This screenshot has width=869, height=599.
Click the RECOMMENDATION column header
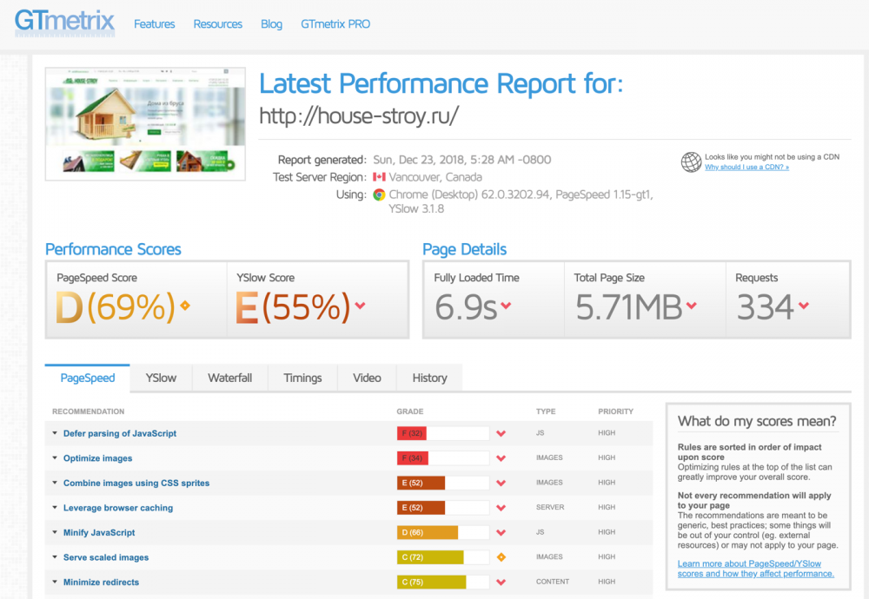click(88, 411)
